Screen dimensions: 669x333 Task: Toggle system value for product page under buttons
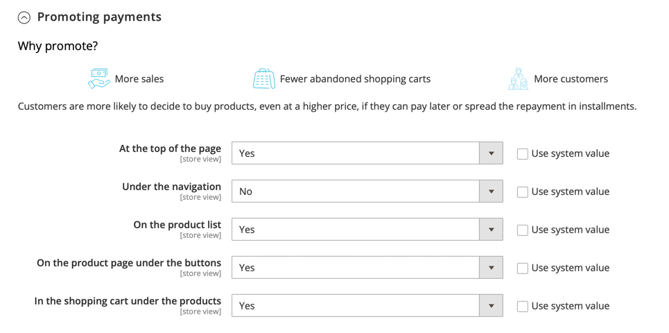pyautogui.click(x=523, y=268)
